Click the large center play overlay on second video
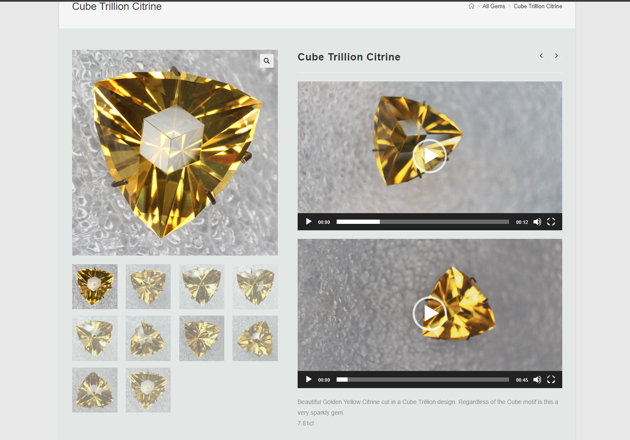This screenshot has width=630, height=440. 430,313
